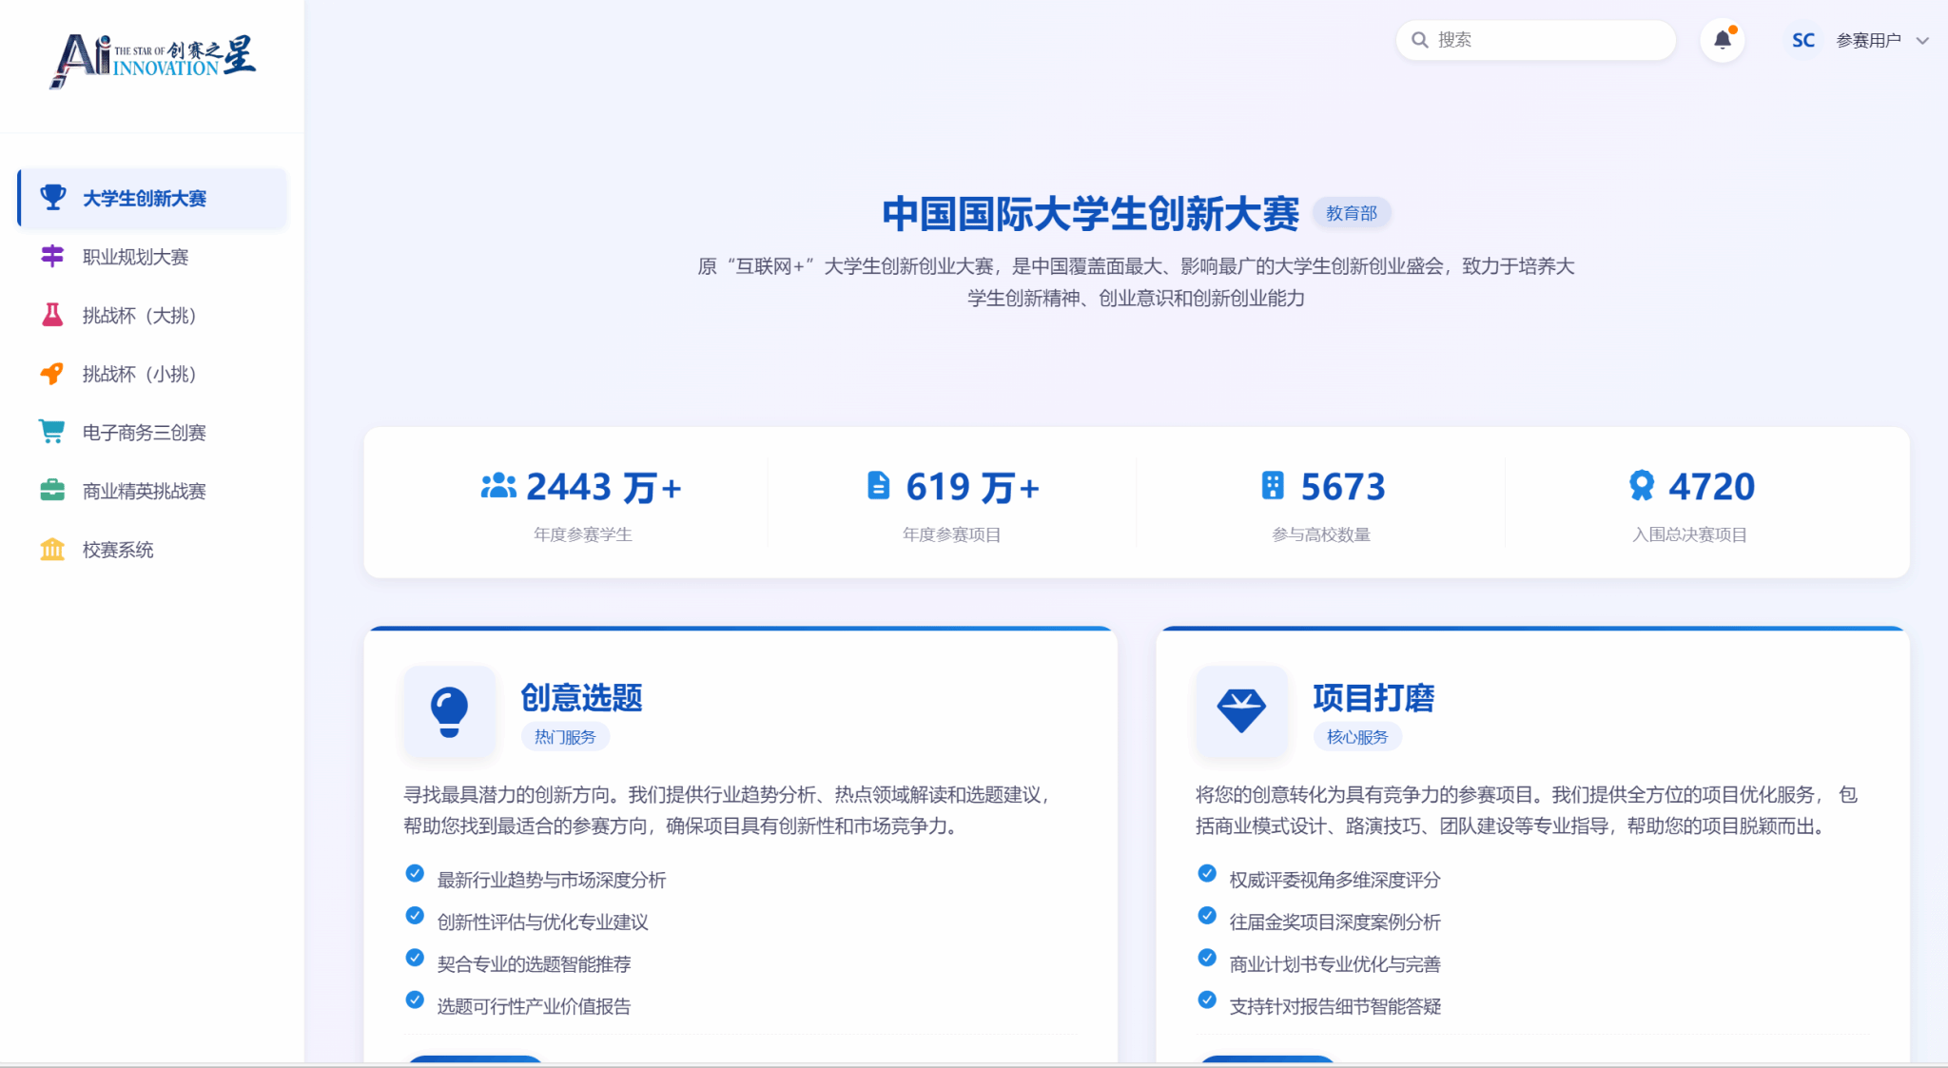Click the rocket icon for 挑战杯(小挑)
Screen dimensions: 1948x1068
coord(52,374)
